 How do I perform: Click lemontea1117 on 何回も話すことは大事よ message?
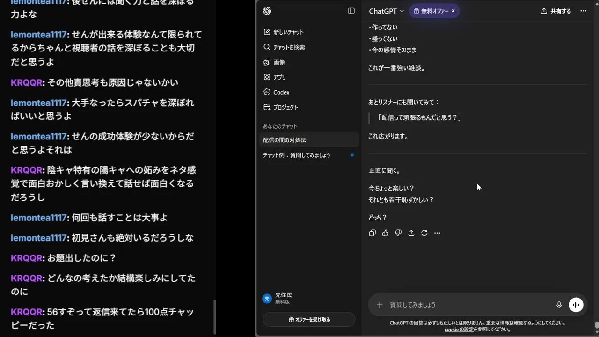39,218
